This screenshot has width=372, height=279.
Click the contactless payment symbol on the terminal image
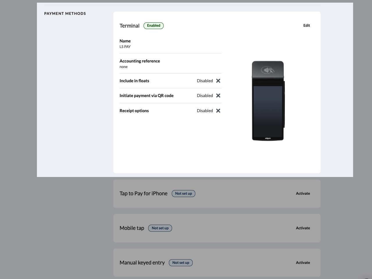pos(268,70)
